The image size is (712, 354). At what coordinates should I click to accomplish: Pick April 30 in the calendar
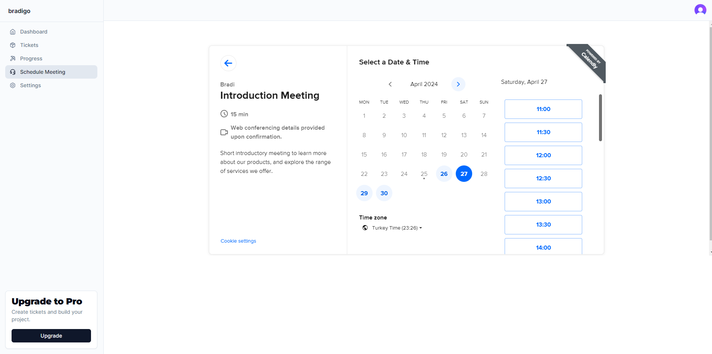(384, 193)
